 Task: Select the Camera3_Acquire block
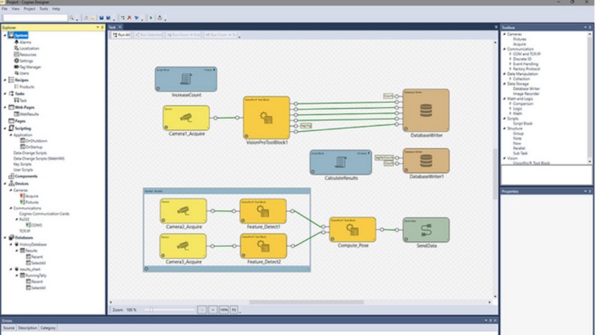183,246
